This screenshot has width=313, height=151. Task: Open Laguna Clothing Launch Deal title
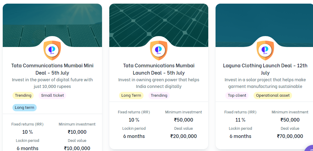pos(265,69)
